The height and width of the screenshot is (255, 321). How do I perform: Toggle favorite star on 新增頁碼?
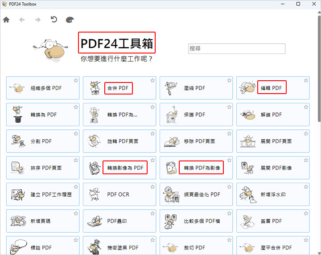click(x=76, y=214)
